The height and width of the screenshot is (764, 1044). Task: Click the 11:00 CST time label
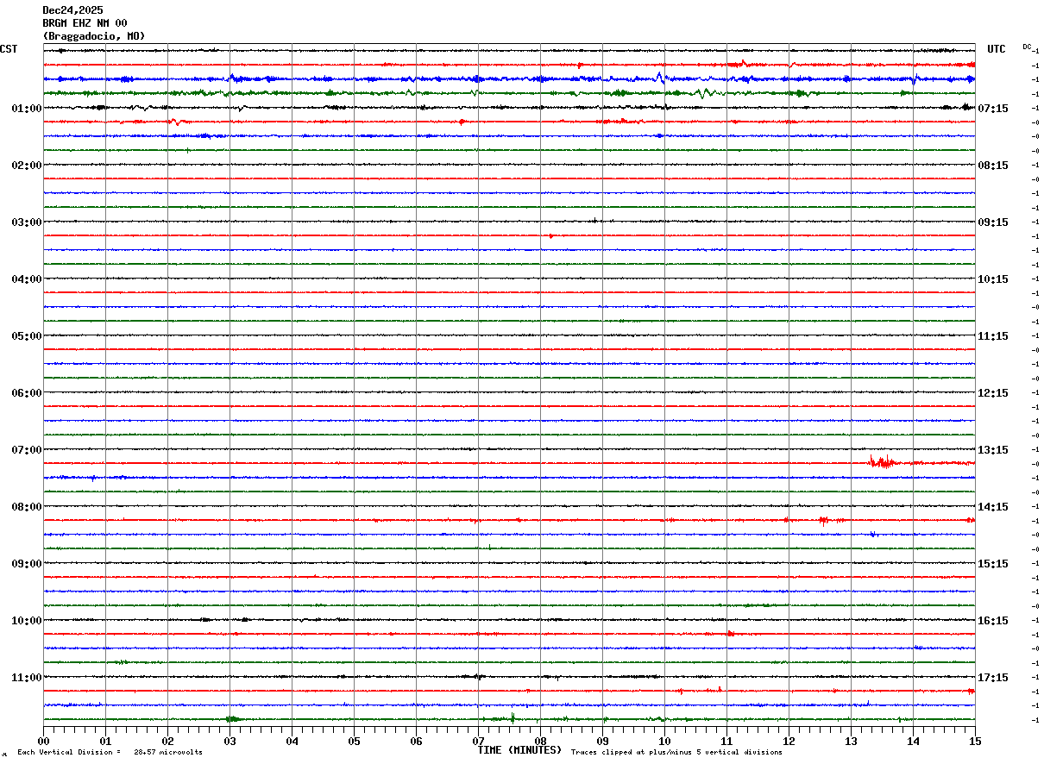(x=26, y=677)
